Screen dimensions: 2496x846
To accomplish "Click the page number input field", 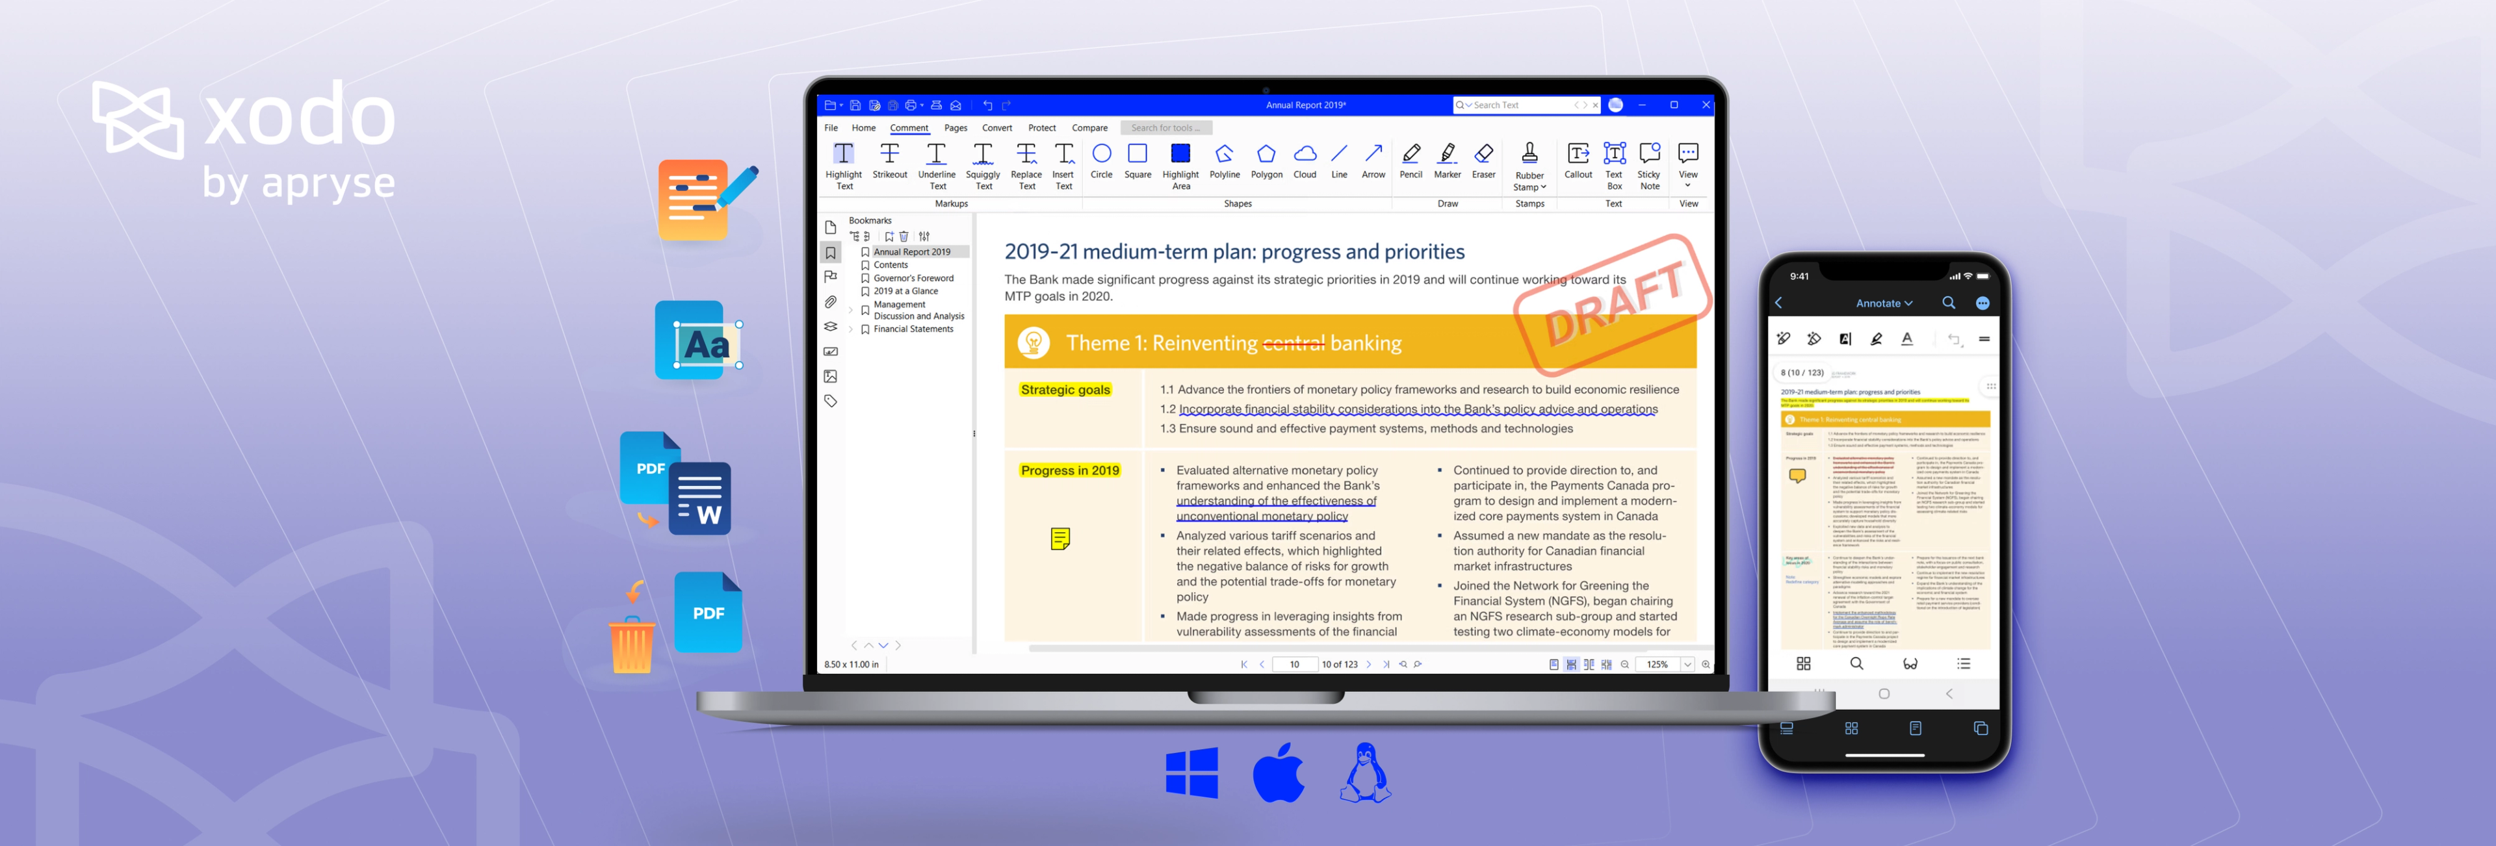I will click(x=1295, y=665).
